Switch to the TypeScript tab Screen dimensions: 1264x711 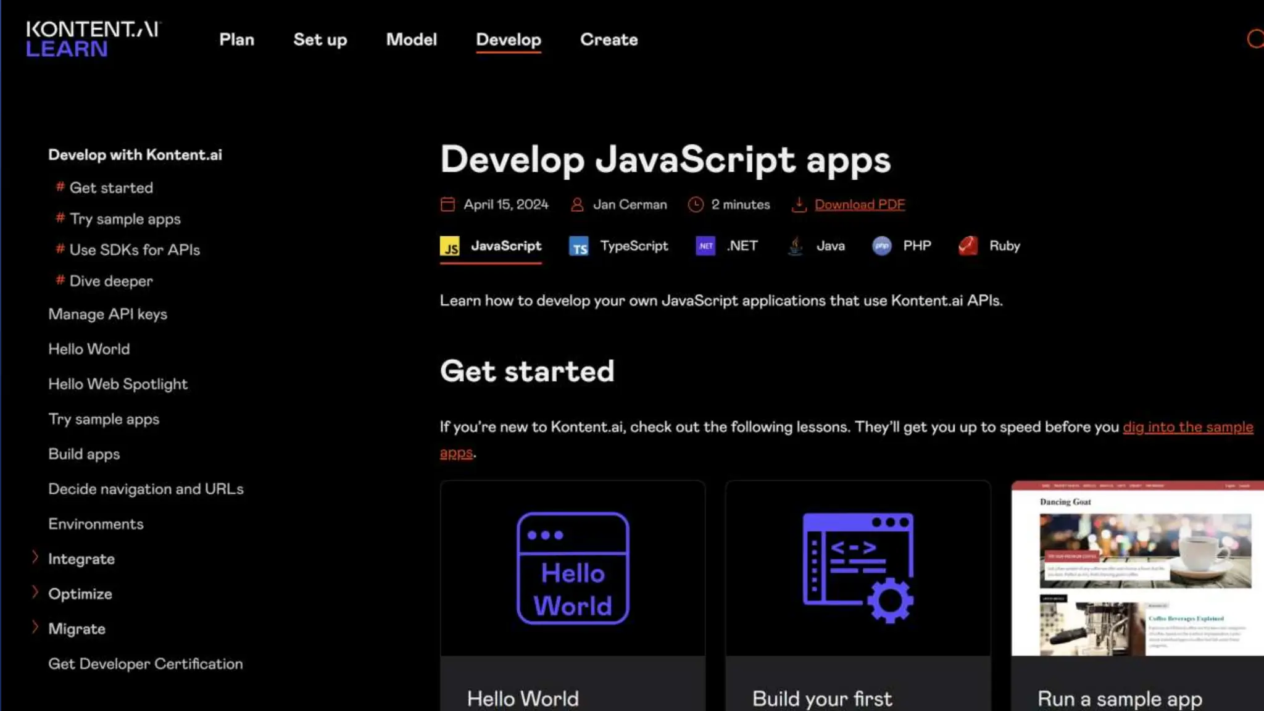pos(618,246)
